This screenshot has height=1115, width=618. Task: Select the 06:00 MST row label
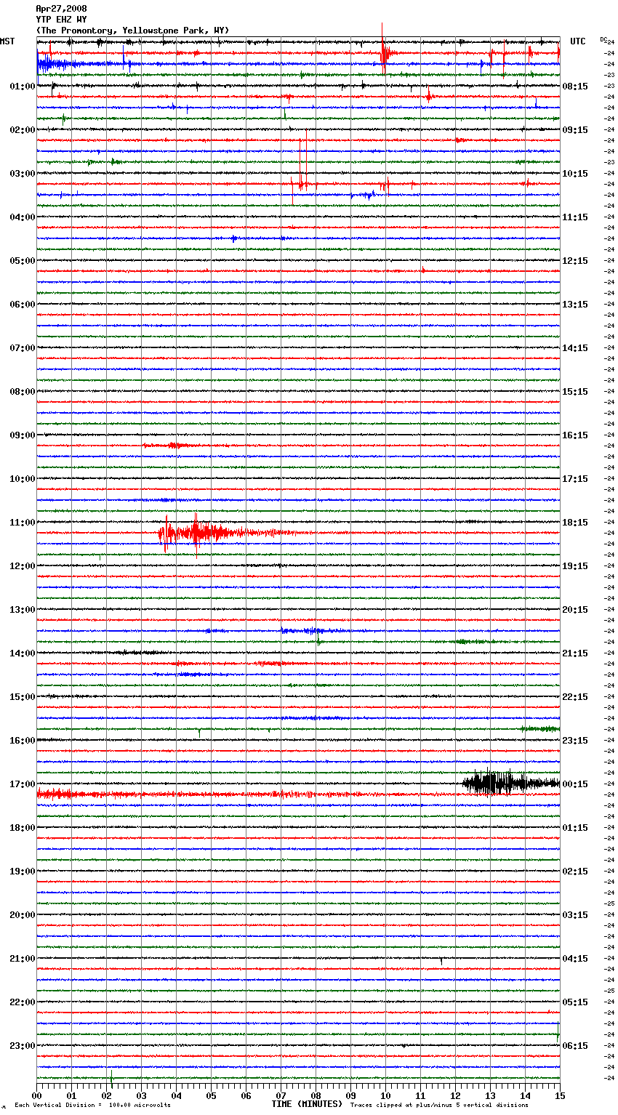[23, 305]
